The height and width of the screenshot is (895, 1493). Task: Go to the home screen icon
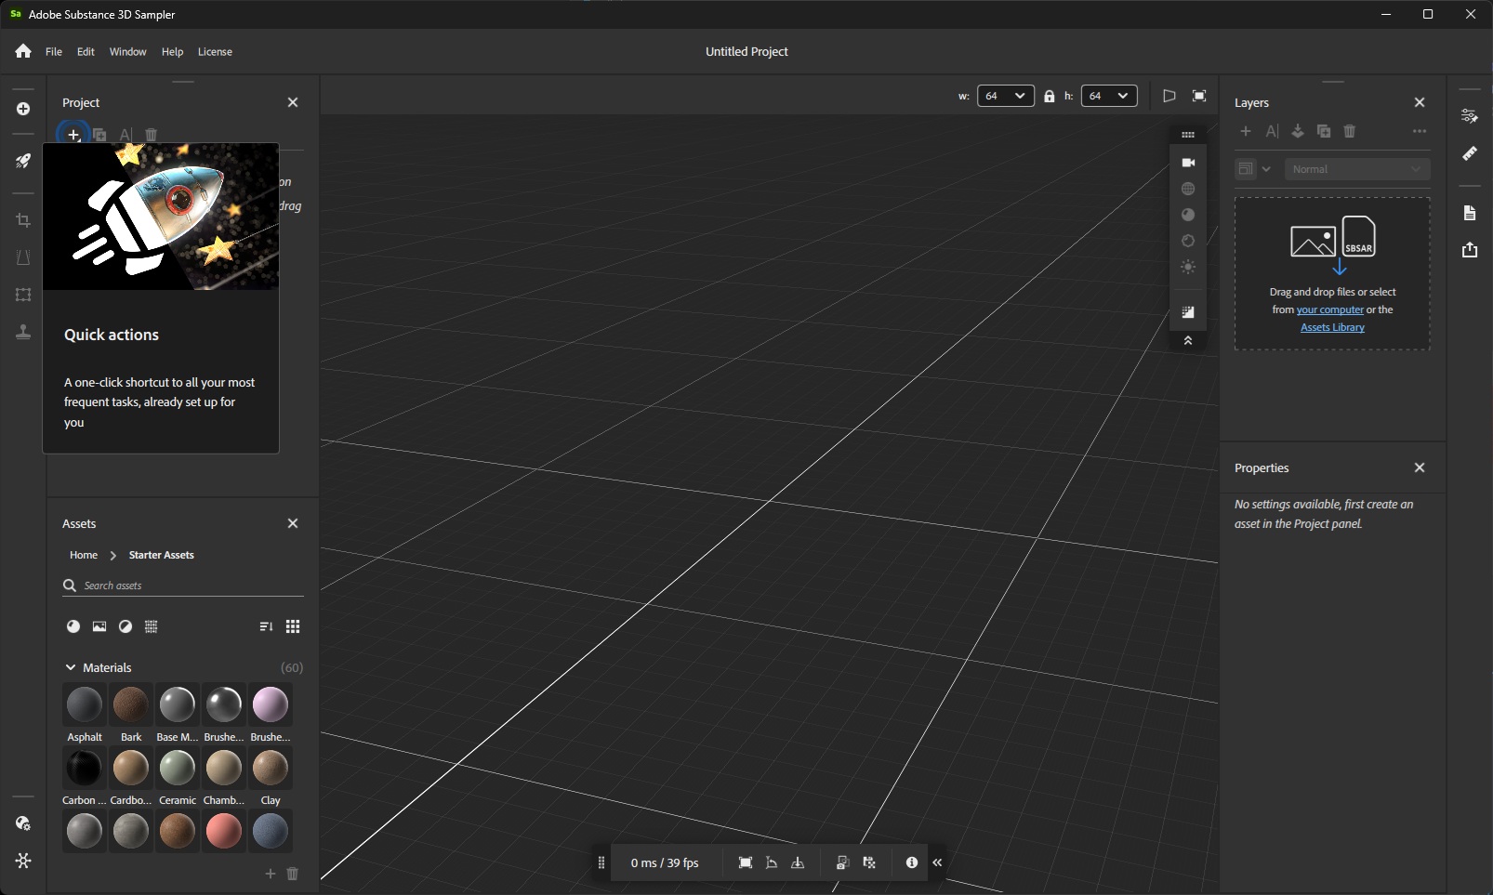coord(23,52)
